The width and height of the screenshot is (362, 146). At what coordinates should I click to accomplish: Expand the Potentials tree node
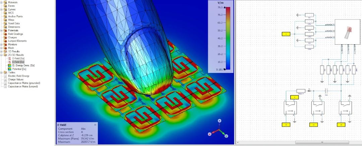1,31
